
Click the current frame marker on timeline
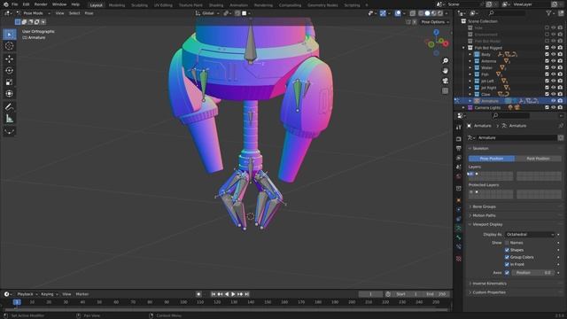click(x=17, y=302)
